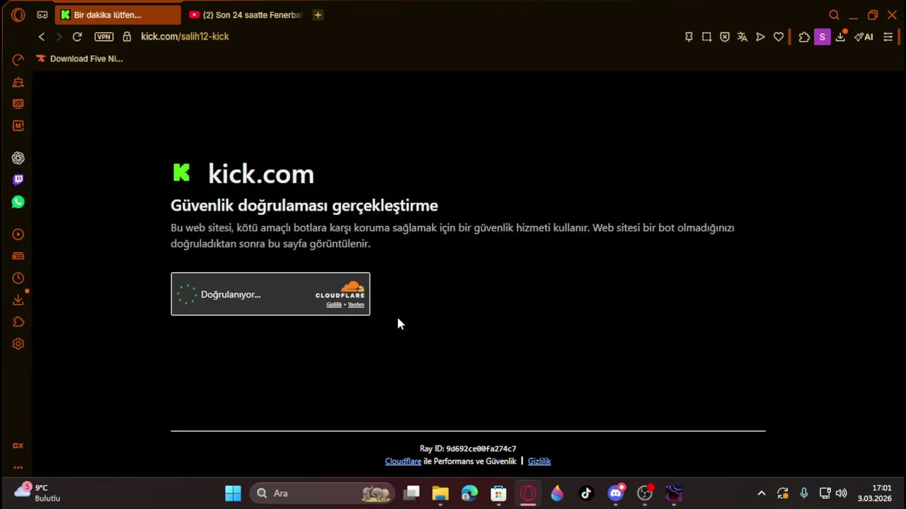Take a snapshot with the capture icon
This screenshot has height=509, width=906.
(706, 37)
